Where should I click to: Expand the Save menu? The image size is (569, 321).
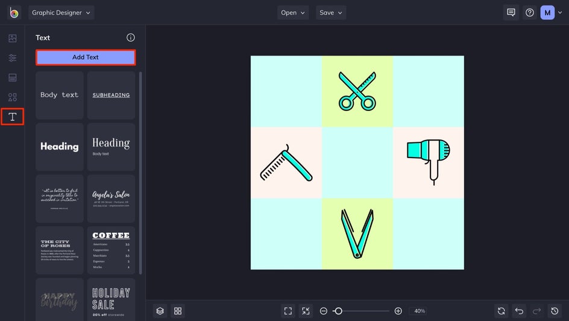[x=330, y=13]
